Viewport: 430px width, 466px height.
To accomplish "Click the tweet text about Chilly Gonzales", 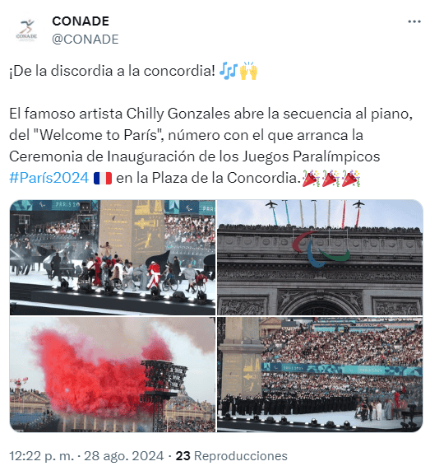I will coord(211,146).
